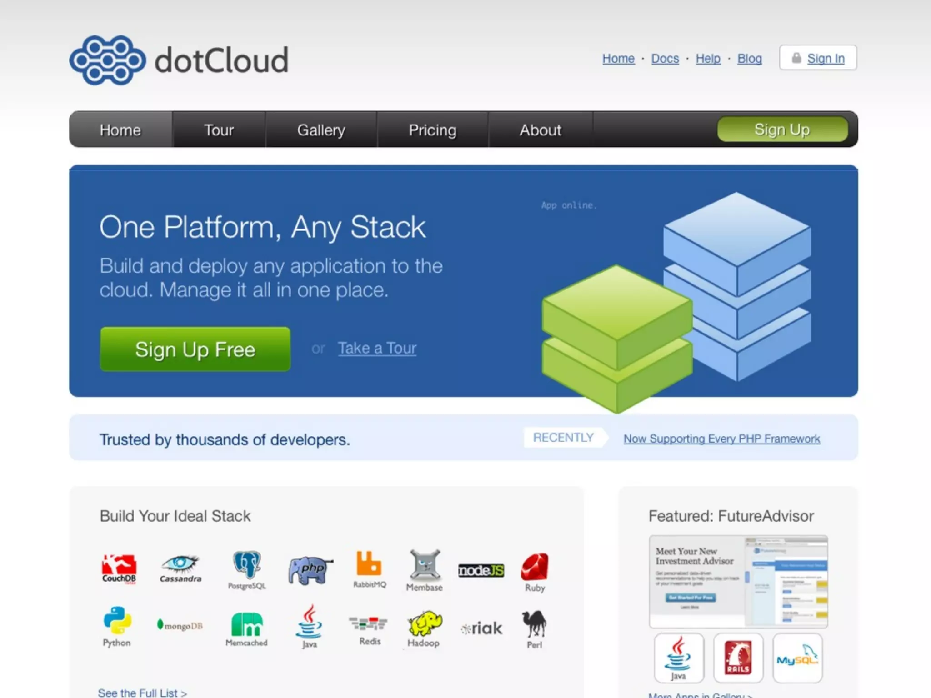Viewport: 931px width, 698px height.
Task: Choose the RabbitMQ orange icon
Action: coord(369,568)
